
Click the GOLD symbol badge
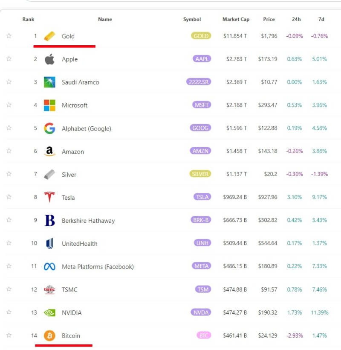[201, 36]
